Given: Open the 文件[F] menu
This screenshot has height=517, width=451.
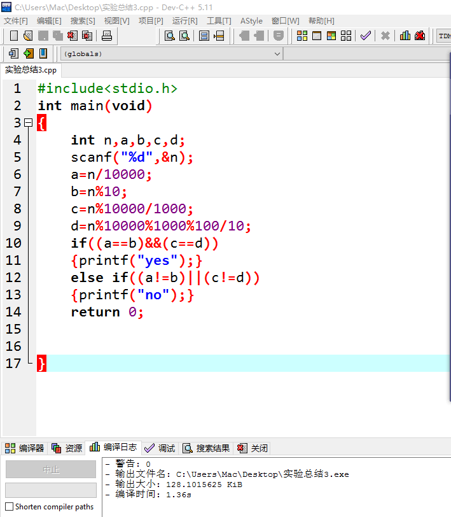Looking at the screenshot, I should pyautogui.click(x=16, y=21).
